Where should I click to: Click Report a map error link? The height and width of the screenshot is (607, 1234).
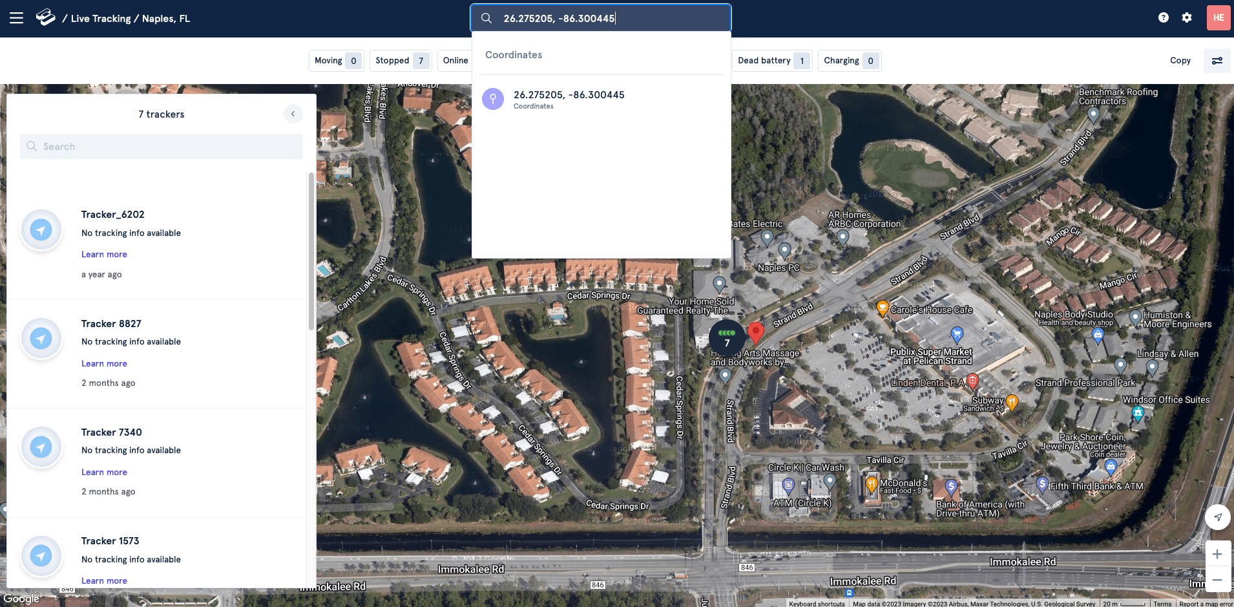[x=1206, y=604]
